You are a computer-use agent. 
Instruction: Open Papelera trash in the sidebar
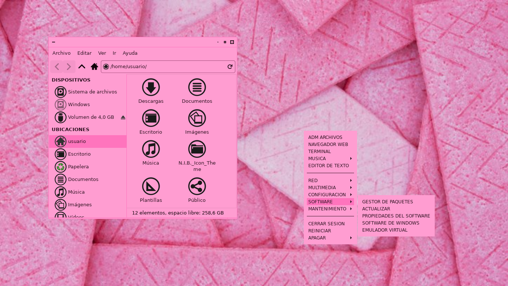88,167
